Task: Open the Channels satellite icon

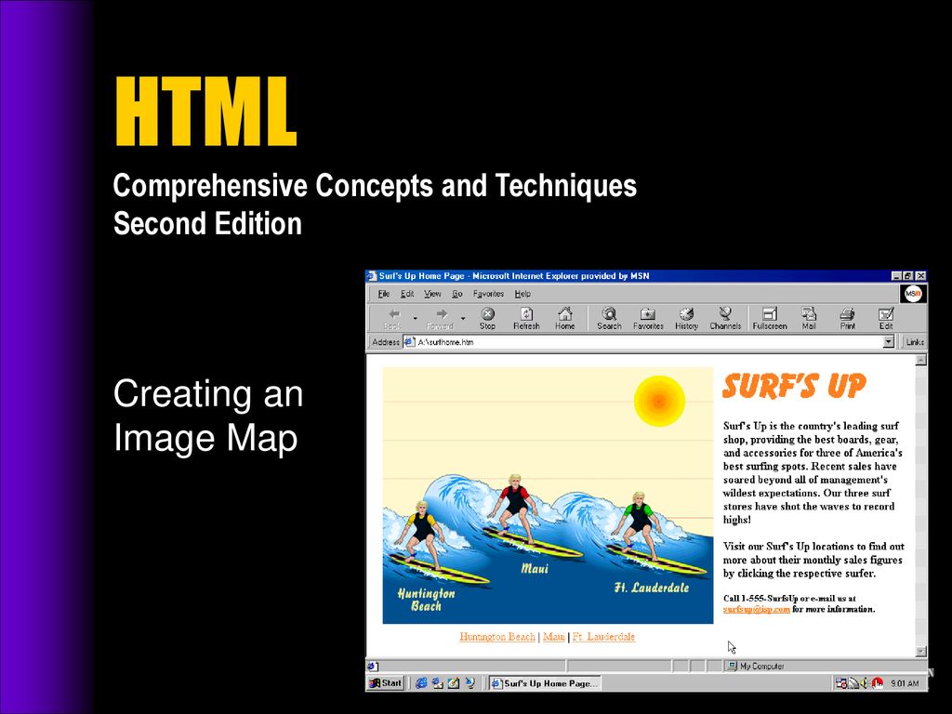Action: tap(725, 318)
